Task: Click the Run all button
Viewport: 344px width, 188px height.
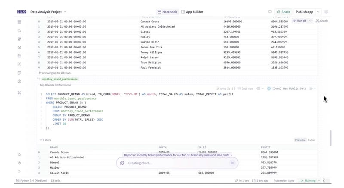Action: [299, 21]
